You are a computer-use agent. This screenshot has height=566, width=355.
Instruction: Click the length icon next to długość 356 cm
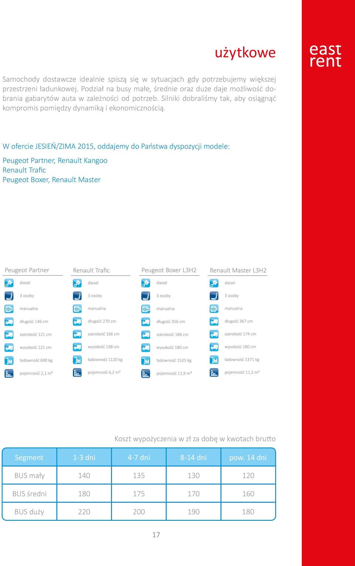146,322
